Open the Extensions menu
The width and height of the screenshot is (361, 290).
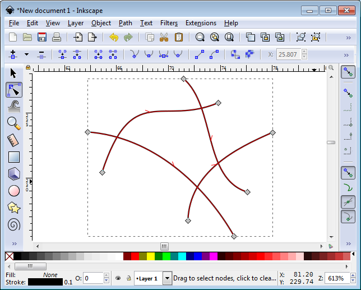click(x=201, y=23)
